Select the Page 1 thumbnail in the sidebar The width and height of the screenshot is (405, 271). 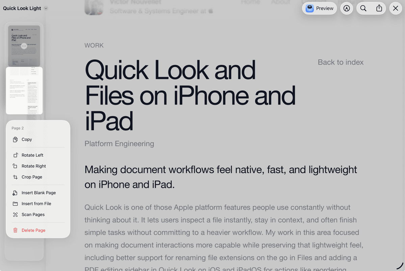(24, 45)
